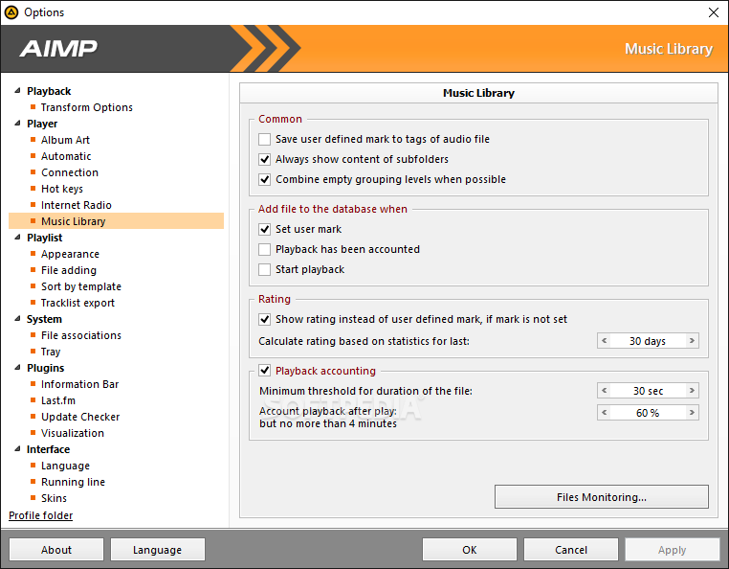The image size is (729, 569).
Task: Open Running line settings
Action: [73, 483]
